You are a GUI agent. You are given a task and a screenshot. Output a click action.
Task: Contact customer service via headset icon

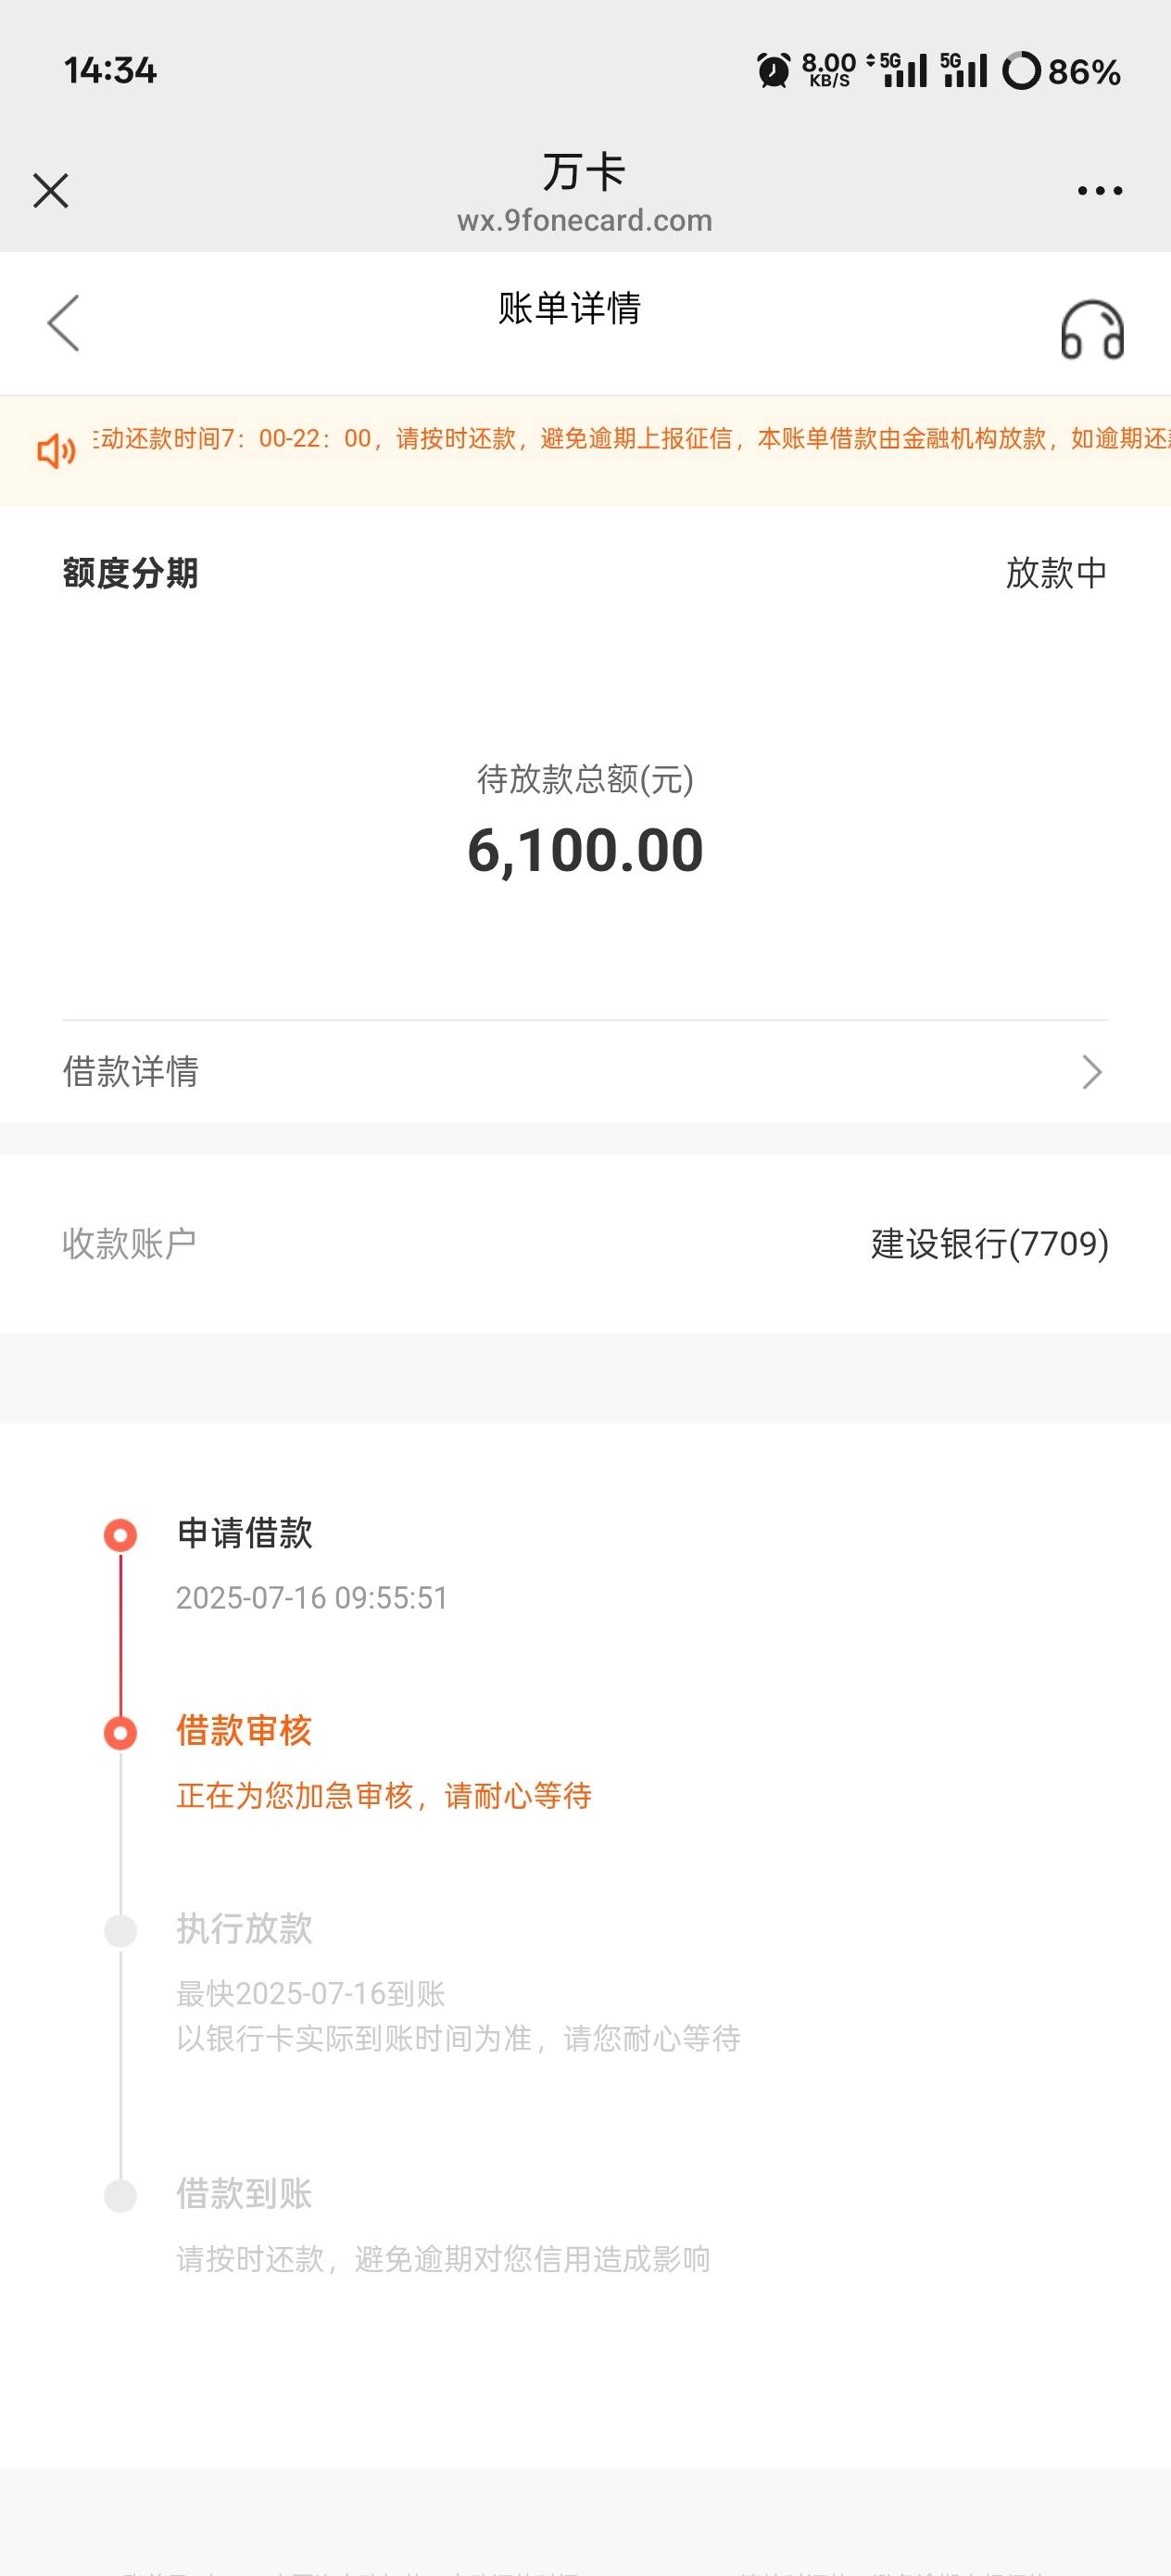coord(1092,329)
